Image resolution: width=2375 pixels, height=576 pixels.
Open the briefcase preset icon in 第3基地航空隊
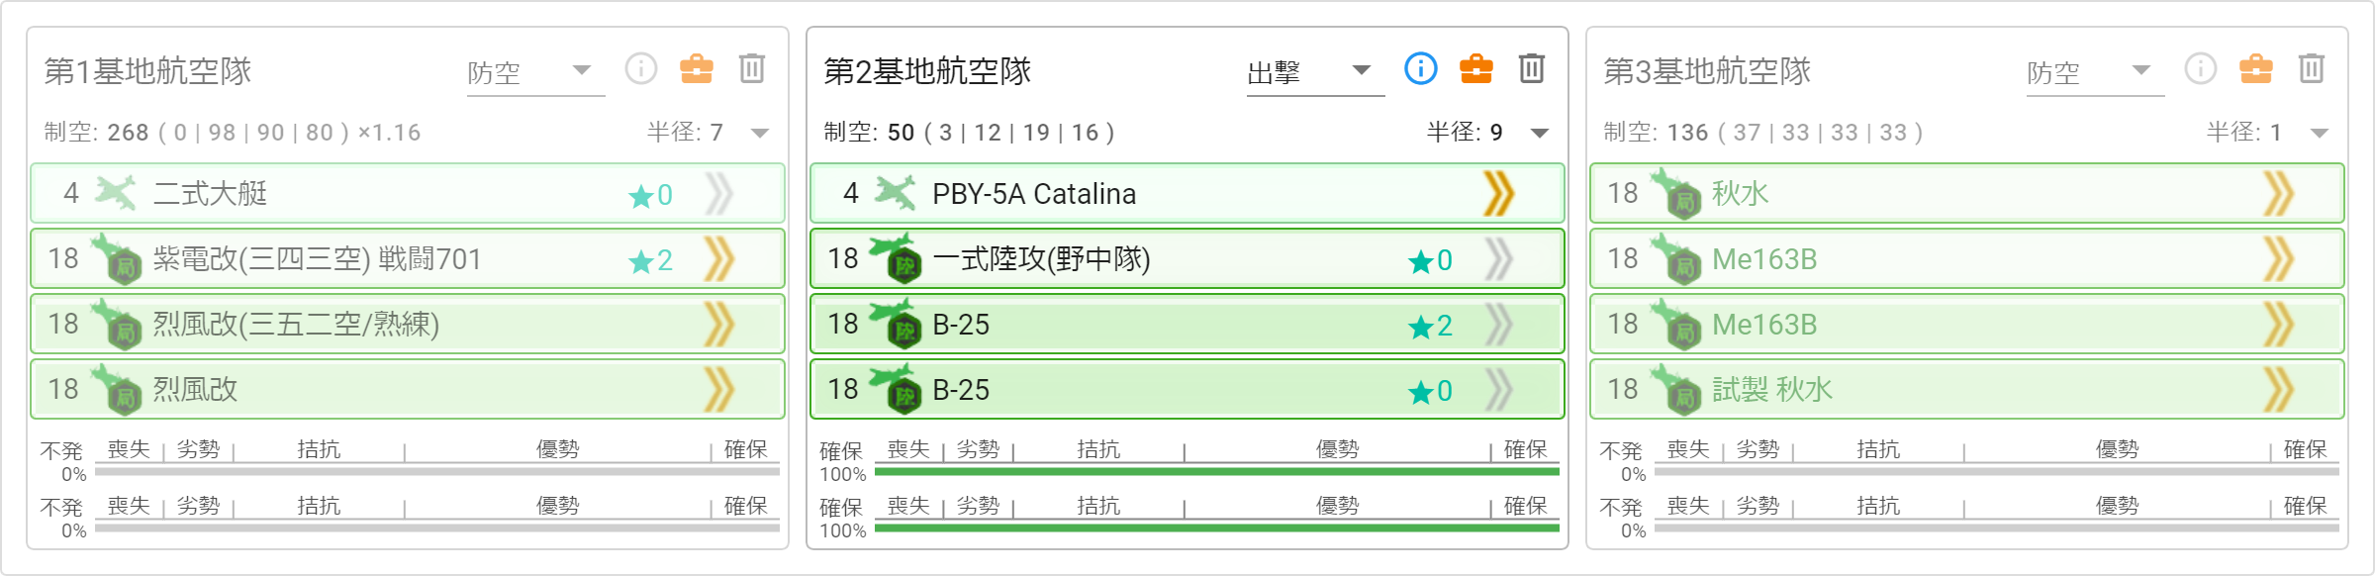[2255, 68]
